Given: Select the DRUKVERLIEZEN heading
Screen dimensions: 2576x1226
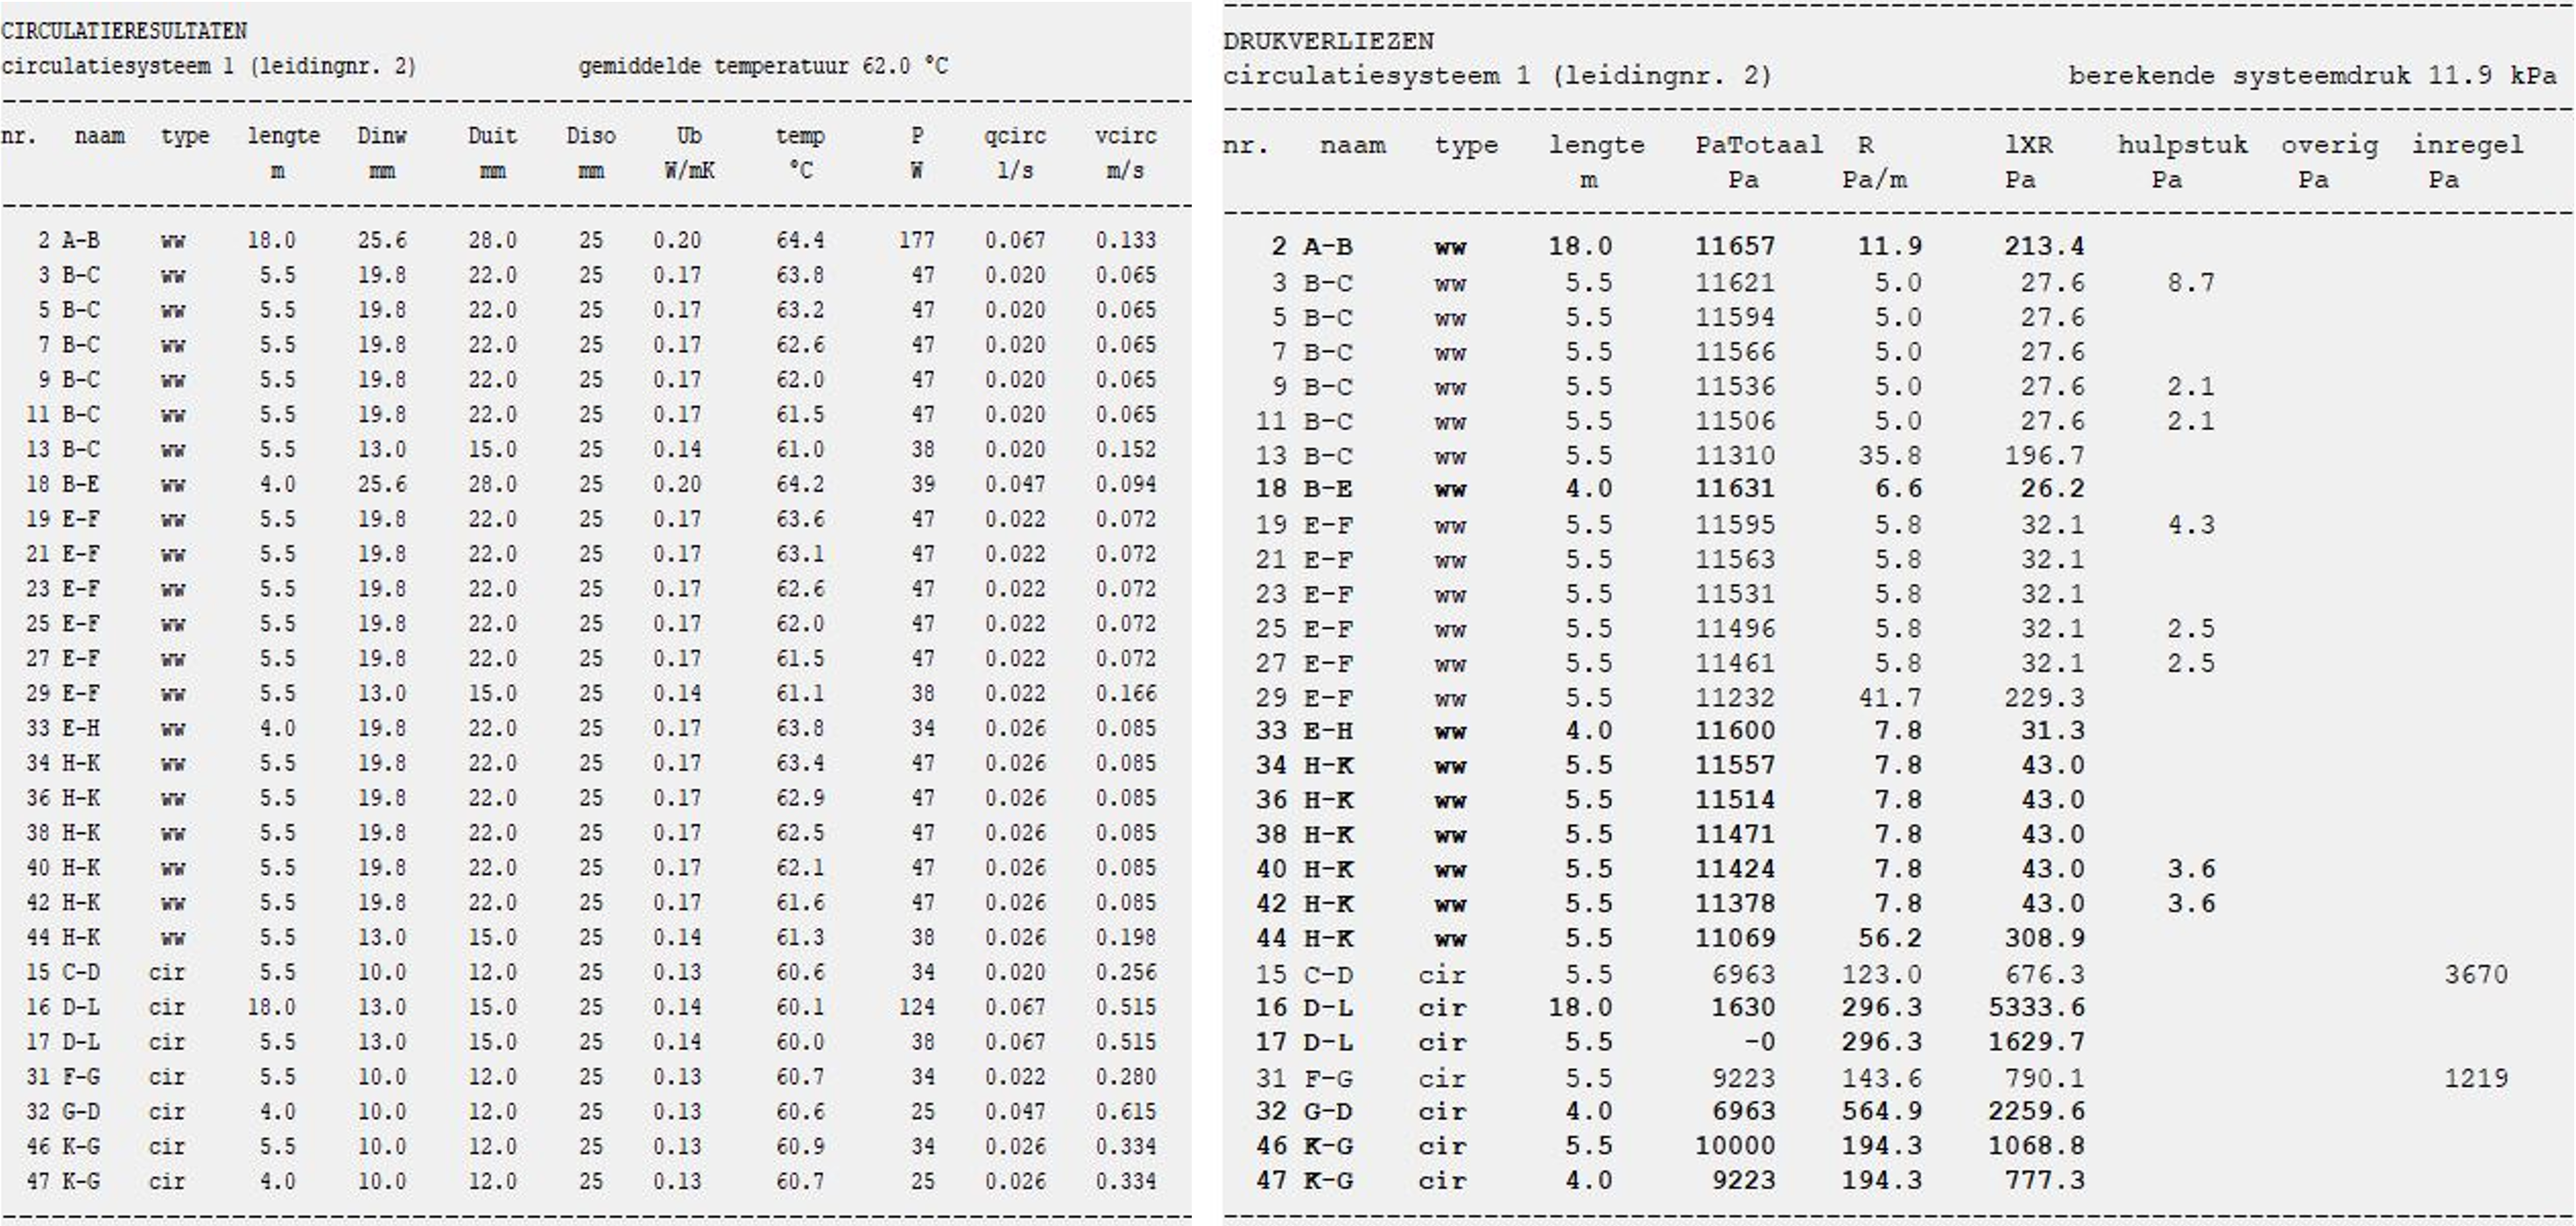Looking at the screenshot, I should (1328, 41).
